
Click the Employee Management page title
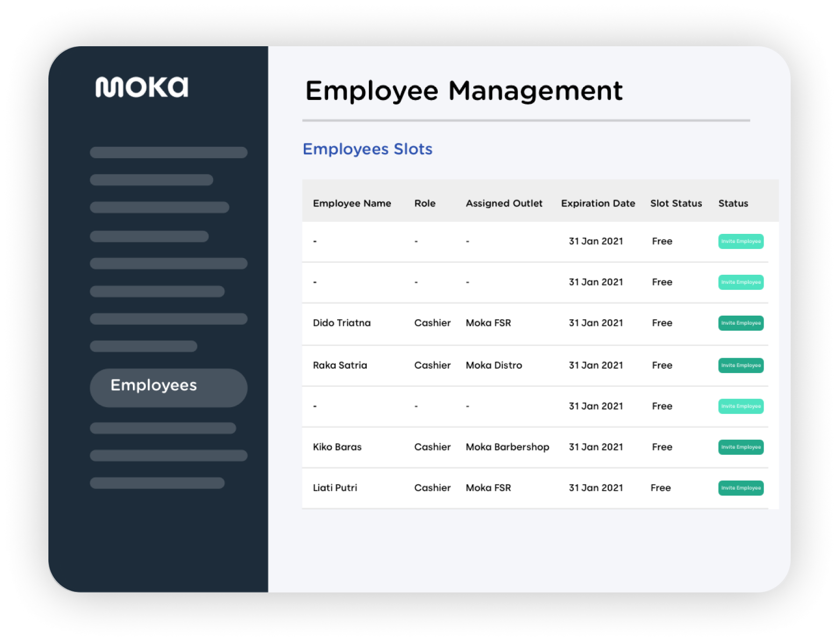[x=464, y=90]
